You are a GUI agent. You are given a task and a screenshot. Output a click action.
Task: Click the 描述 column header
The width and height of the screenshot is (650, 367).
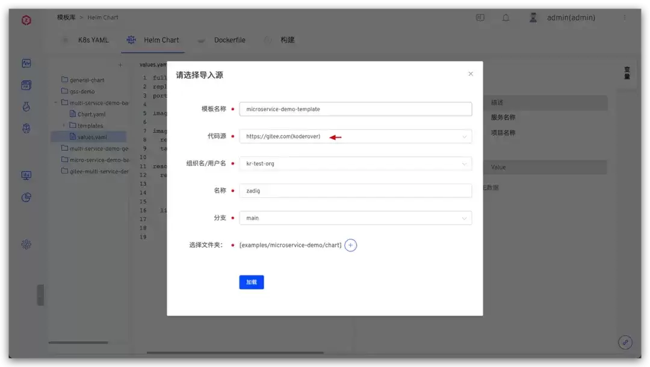coord(497,102)
